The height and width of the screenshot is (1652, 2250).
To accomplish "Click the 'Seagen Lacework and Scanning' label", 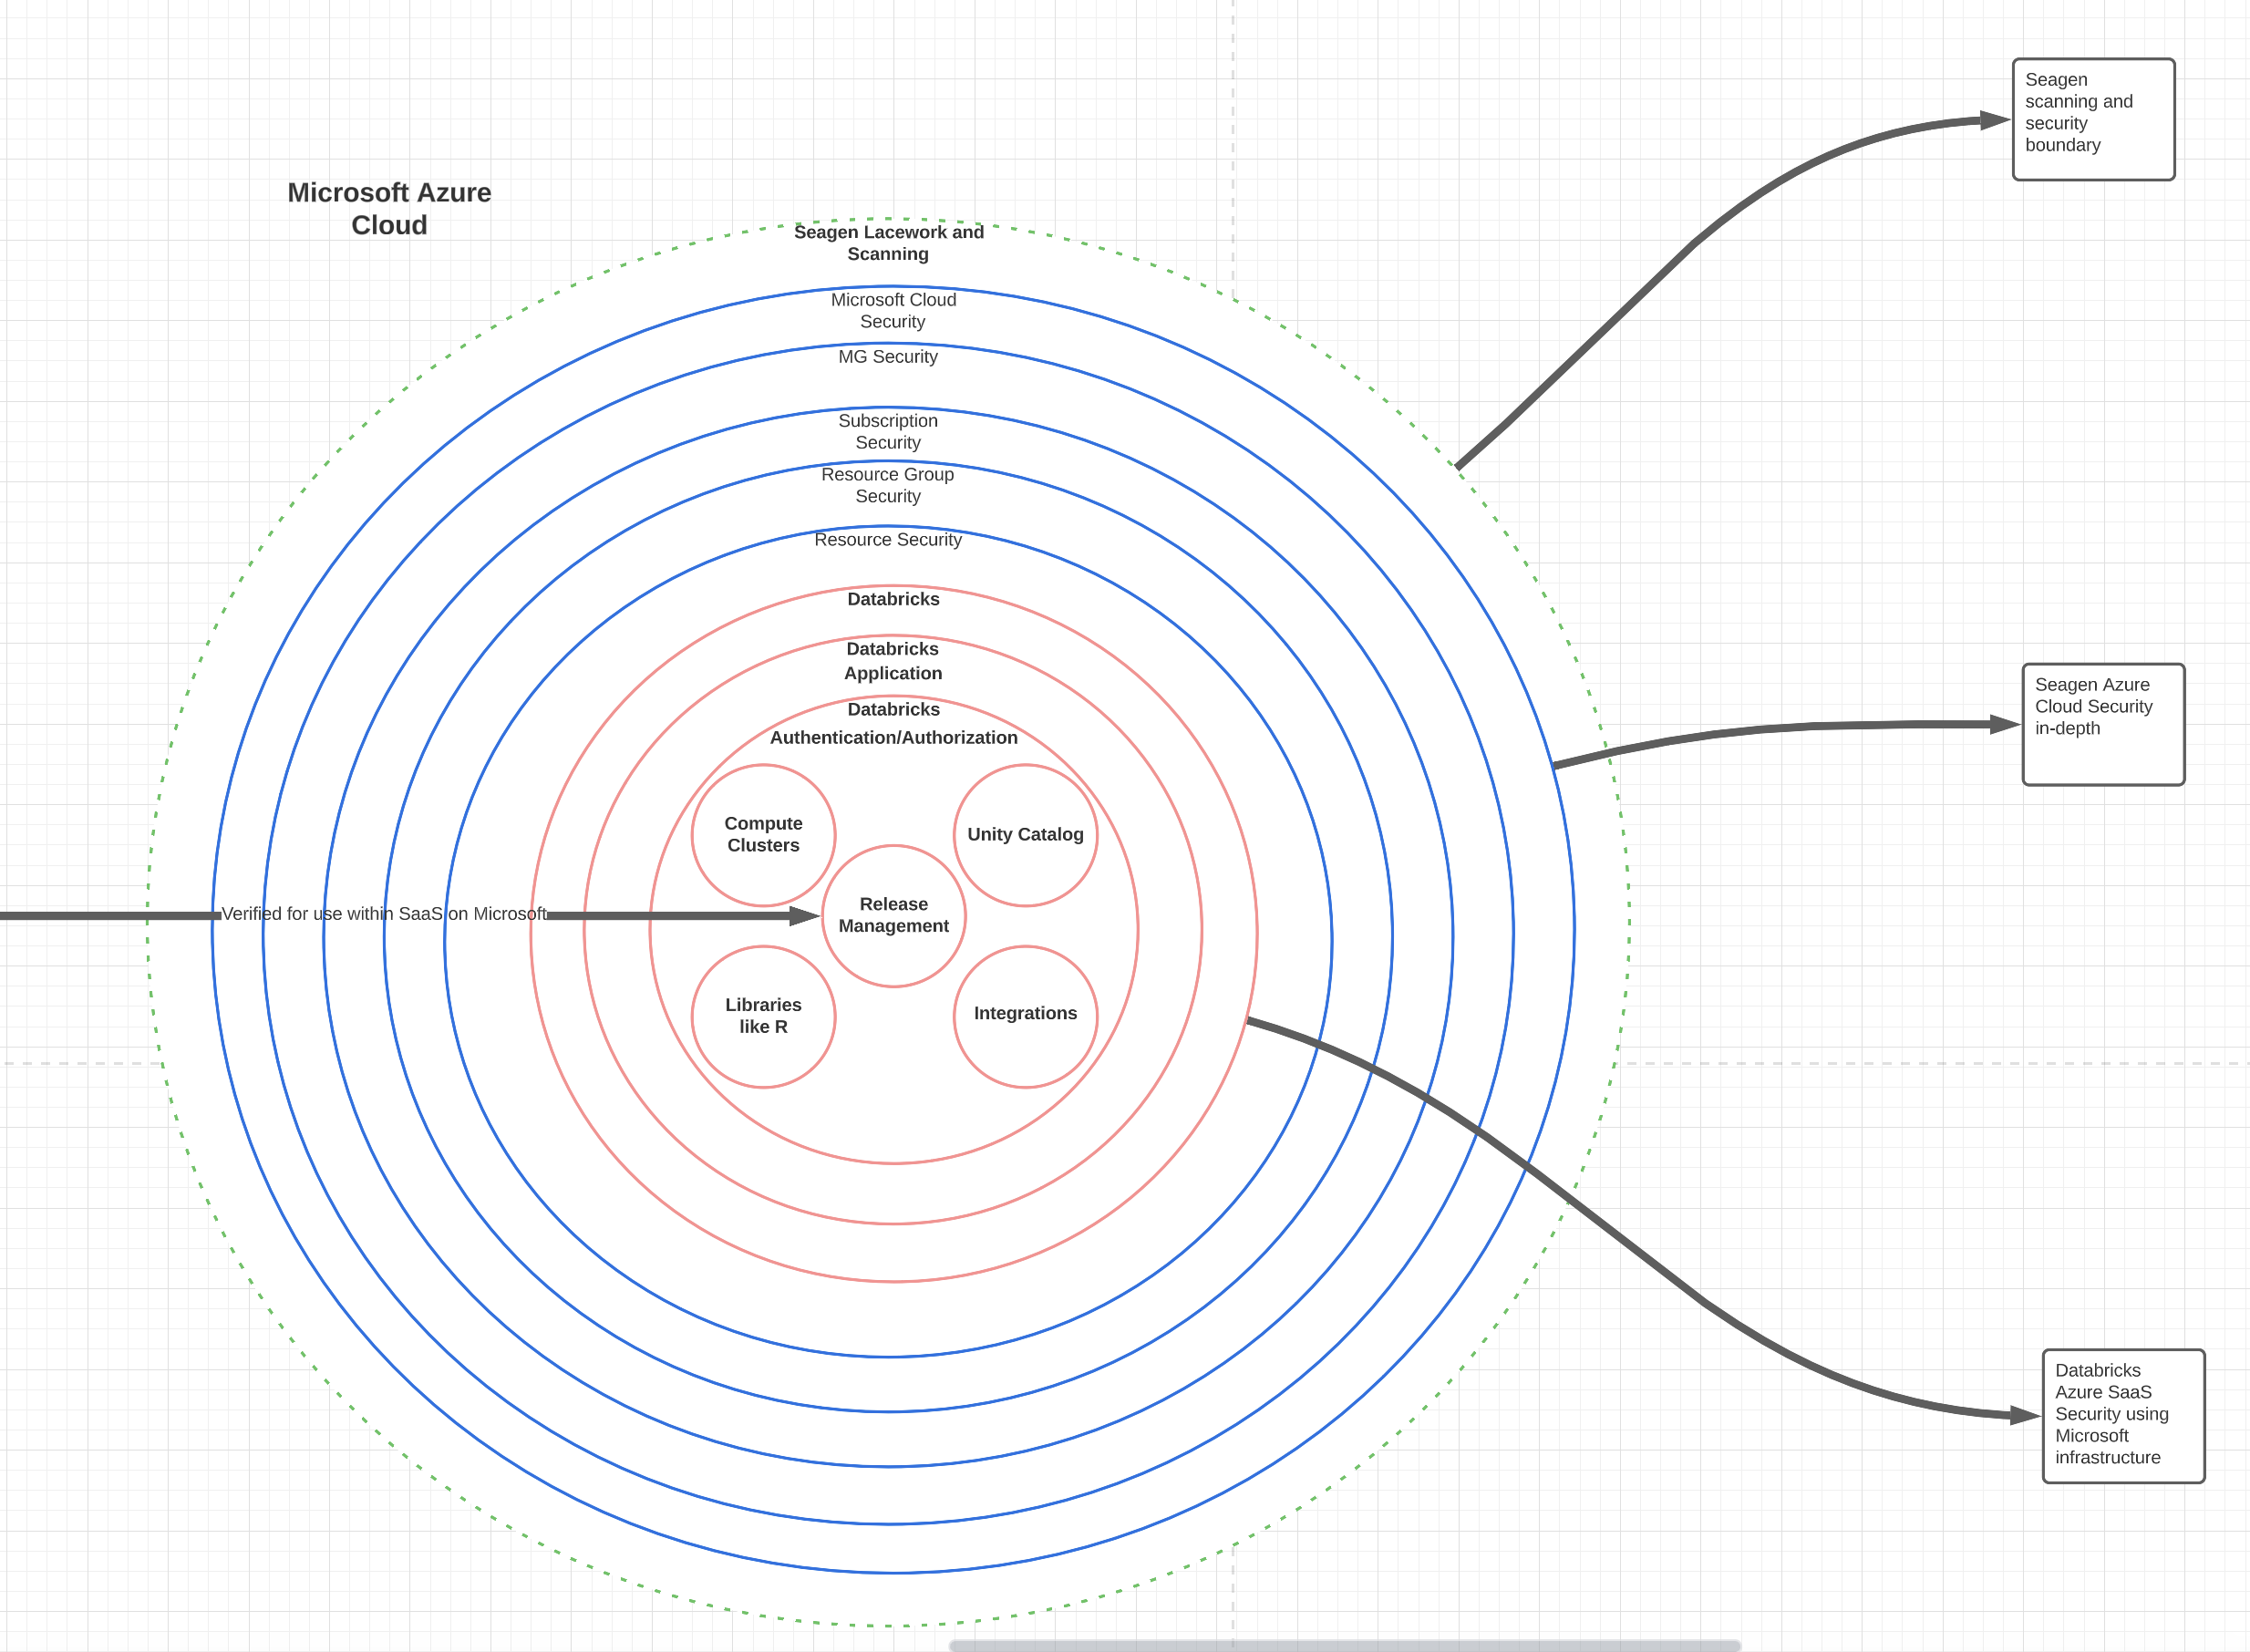I will pos(888,243).
